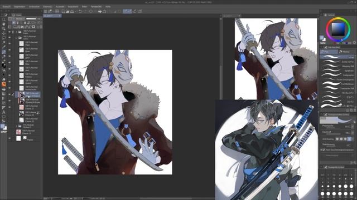Pick a shade in the color square
Image resolution: width=357 pixels, height=200 pixels.
[x=338, y=29]
